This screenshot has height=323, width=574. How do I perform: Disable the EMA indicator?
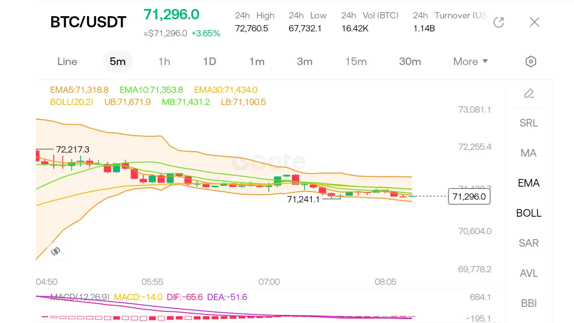coord(529,183)
